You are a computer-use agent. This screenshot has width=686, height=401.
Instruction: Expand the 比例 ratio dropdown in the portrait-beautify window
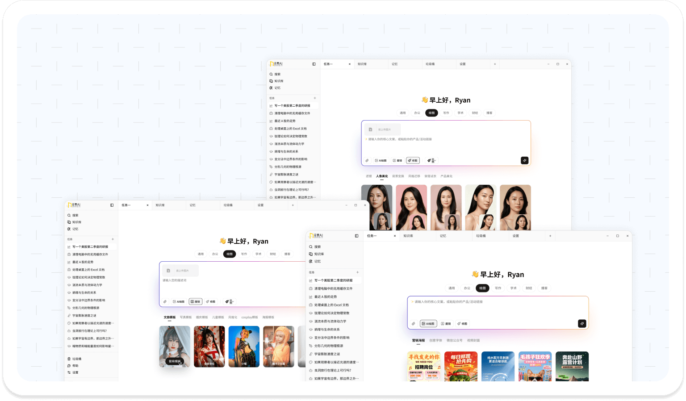click(x=431, y=160)
